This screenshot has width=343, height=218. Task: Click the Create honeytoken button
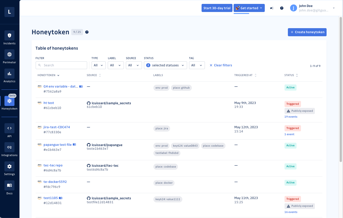click(307, 32)
